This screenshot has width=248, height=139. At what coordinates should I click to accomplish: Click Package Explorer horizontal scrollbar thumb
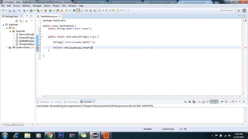14,124
